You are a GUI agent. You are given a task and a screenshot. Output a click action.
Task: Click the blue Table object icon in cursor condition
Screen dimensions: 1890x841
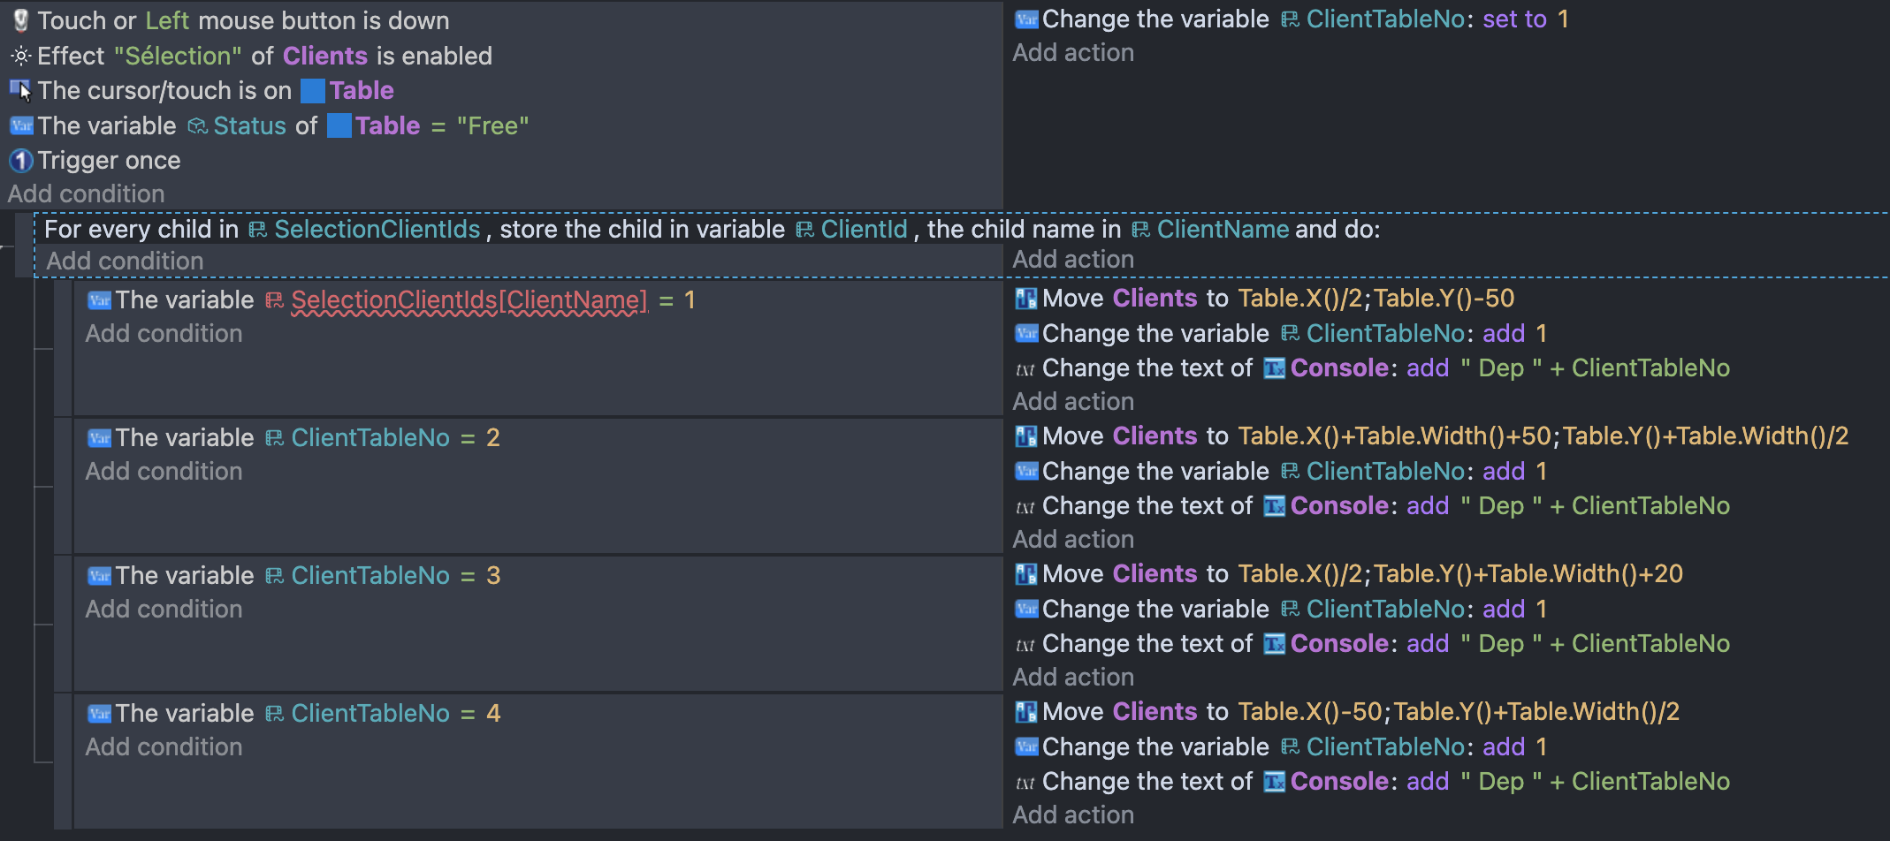(x=313, y=90)
